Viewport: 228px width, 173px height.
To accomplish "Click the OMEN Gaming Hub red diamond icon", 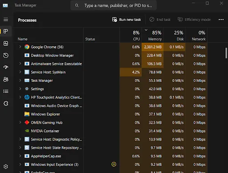I will tap(27, 122).
